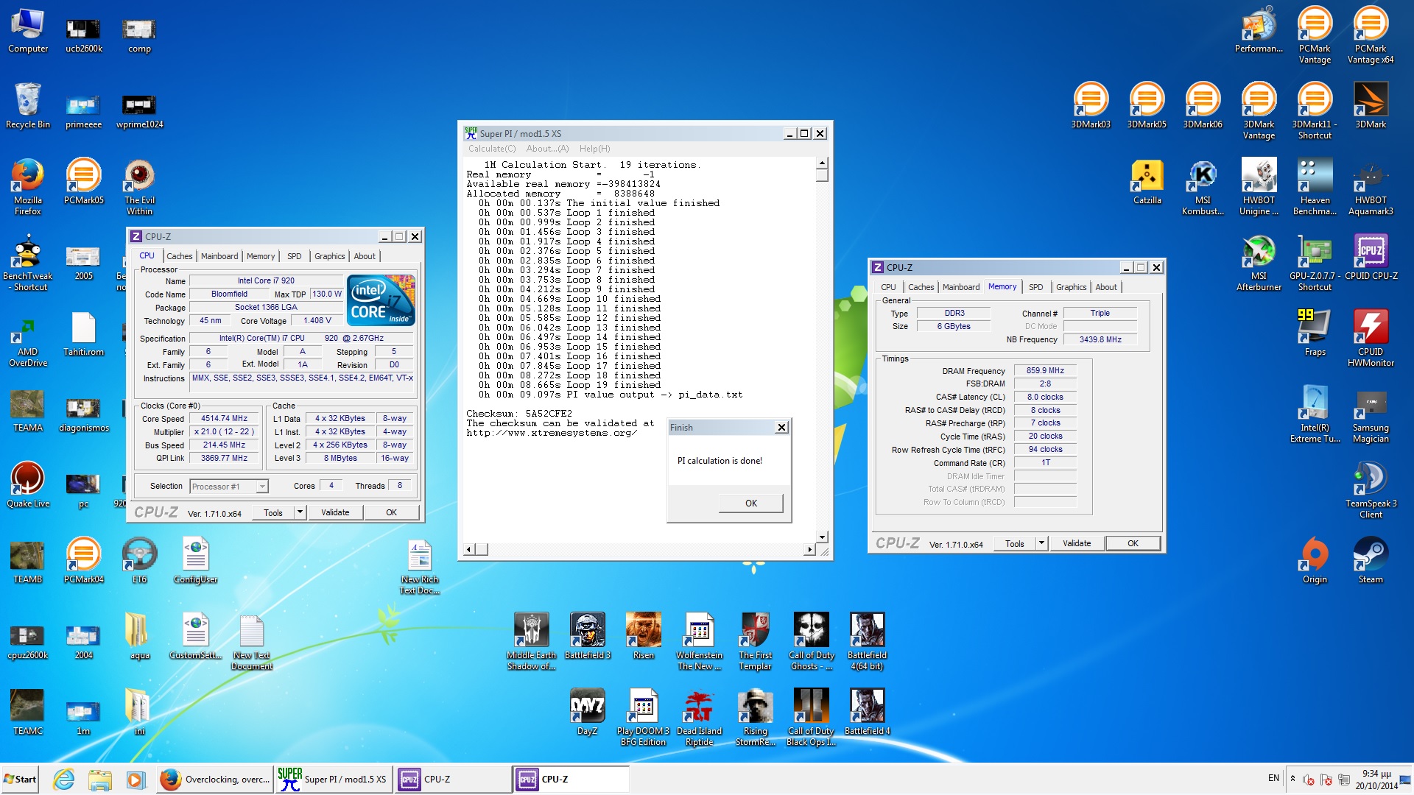Launch CPUID HWMonitor from the desktop
The height and width of the screenshot is (795, 1414).
click(x=1371, y=338)
